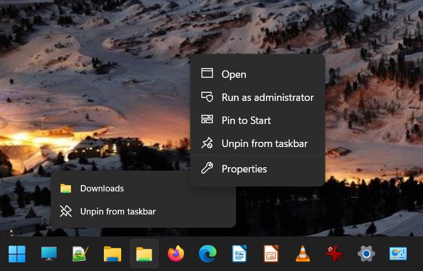Choose Unpin from taskbar below Downloads
The width and height of the screenshot is (423, 271).
pos(117,212)
